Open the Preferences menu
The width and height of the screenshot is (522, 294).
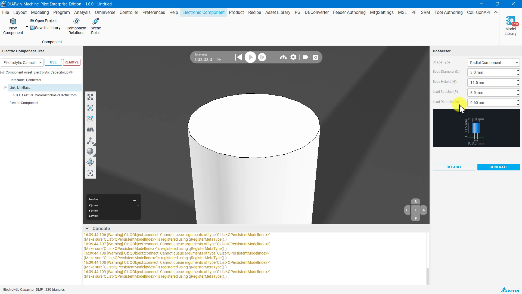[x=154, y=12]
